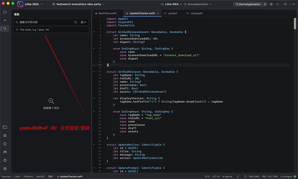Switch to the RootView.swift tab
Viewport: 298px width, 179px height.
pyautogui.click(x=108, y=13)
